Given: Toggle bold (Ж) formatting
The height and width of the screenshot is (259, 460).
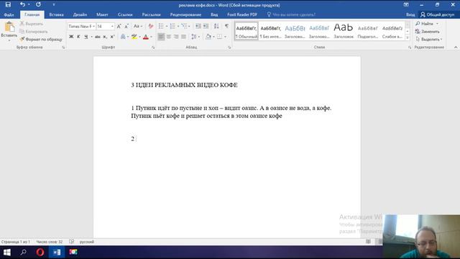Looking at the screenshot, I should point(71,37).
